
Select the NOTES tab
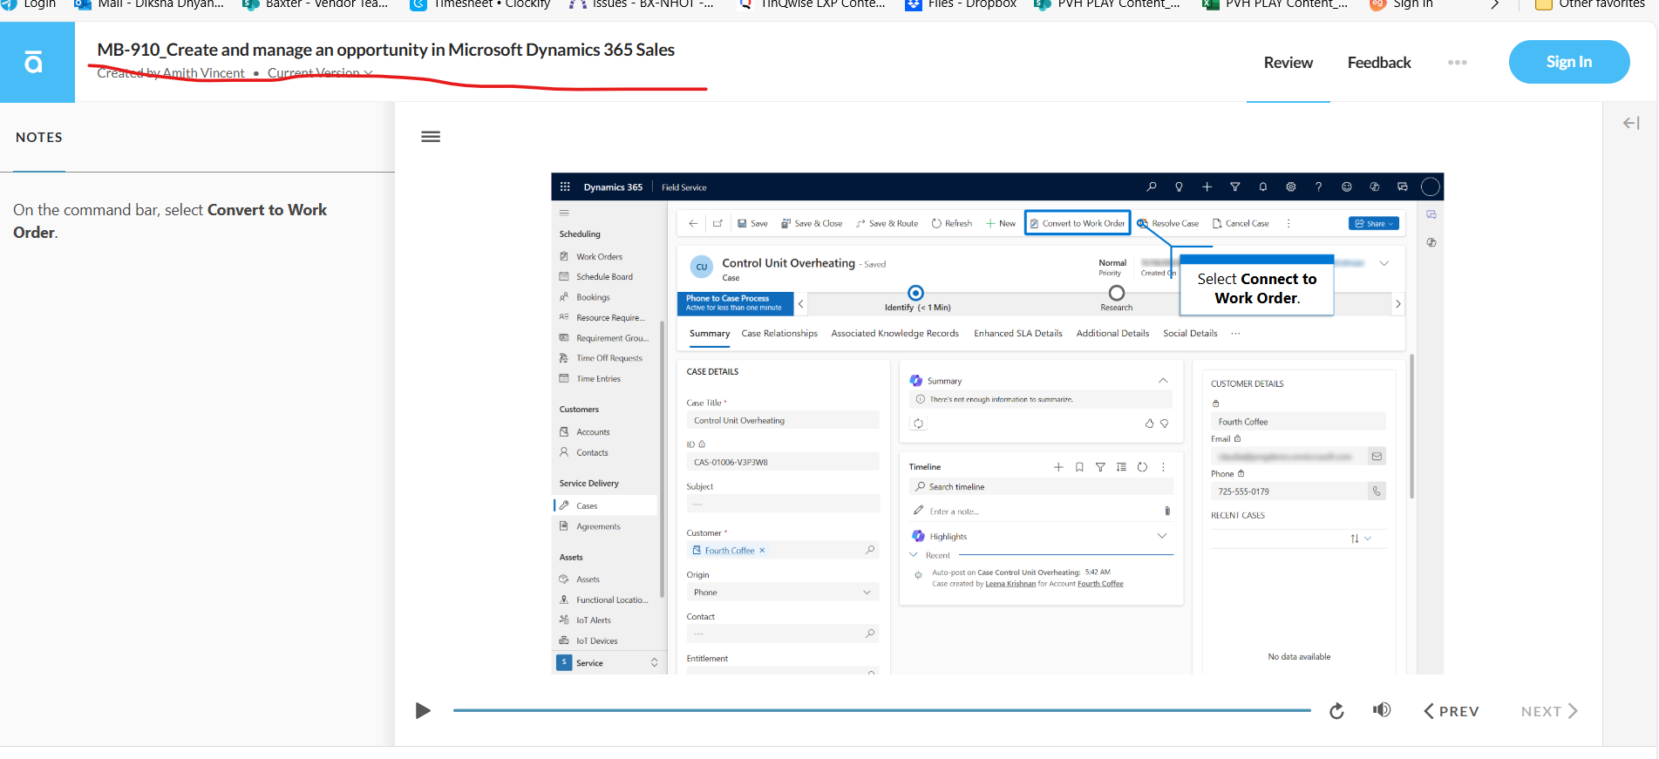pos(39,137)
